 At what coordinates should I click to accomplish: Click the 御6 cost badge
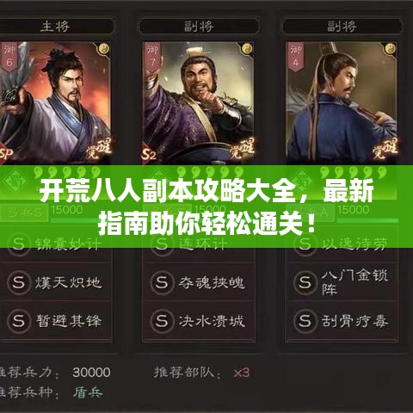pos(9,57)
